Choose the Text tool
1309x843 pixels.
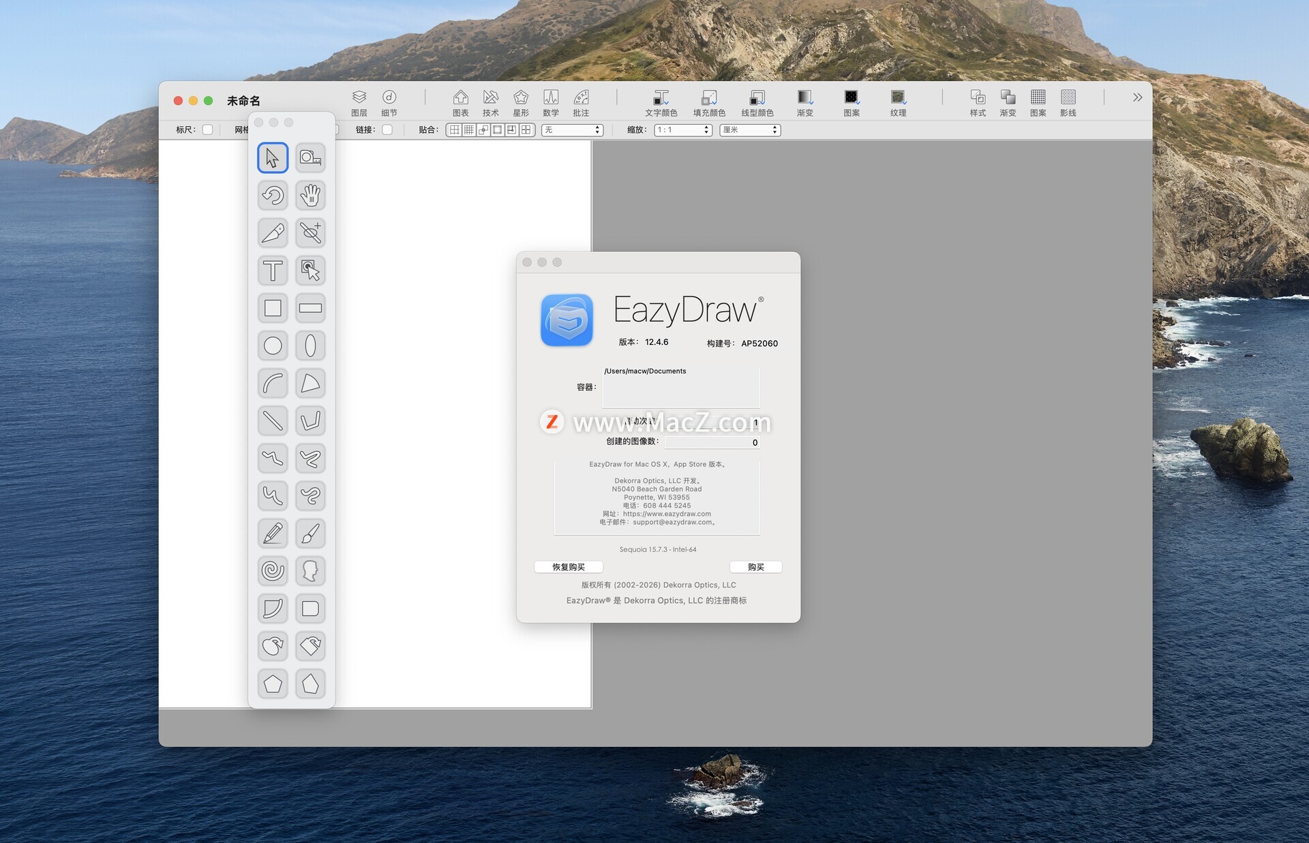[273, 271]
